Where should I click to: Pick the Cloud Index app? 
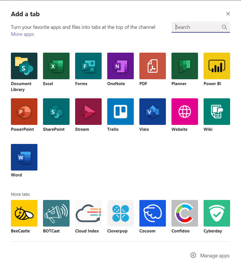click(88, 213)
